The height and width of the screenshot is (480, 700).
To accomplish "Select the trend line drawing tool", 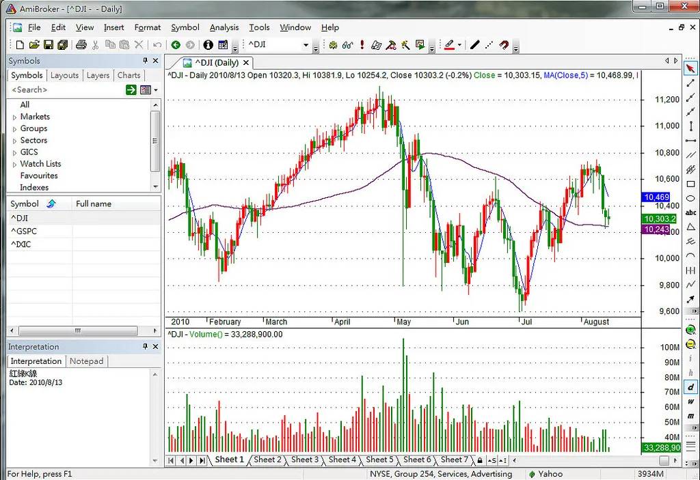I will pyautogui.click(x=691, y=83).
